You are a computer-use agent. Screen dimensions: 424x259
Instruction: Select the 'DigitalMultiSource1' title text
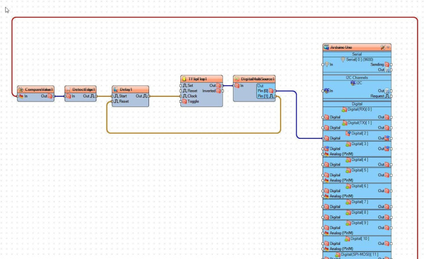click(258, 79)
